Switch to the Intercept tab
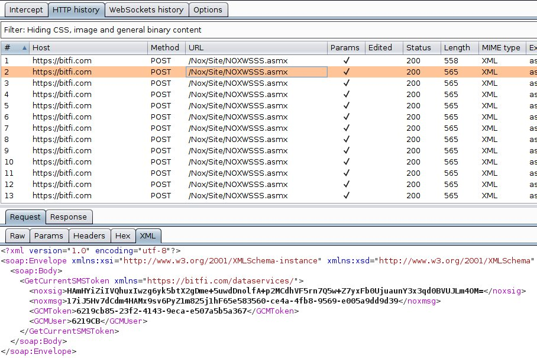 [26, 10]
